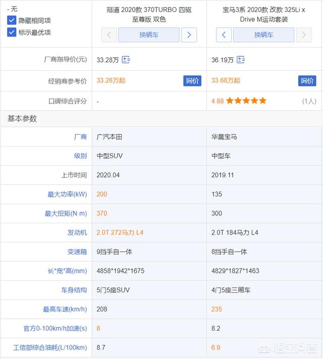323x359 pixels.
Task: Open the 官方0-100km/h加速(s) parameter link
Action: click(x=55, y=328)
